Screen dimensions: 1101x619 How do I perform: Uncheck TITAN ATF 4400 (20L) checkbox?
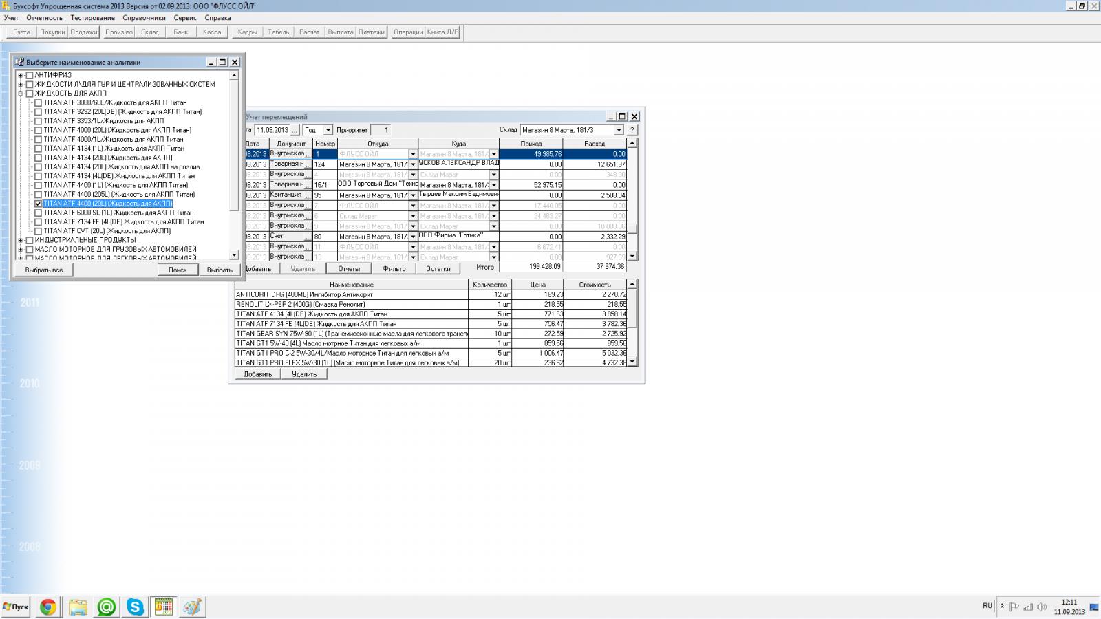(x=39, y=204)
